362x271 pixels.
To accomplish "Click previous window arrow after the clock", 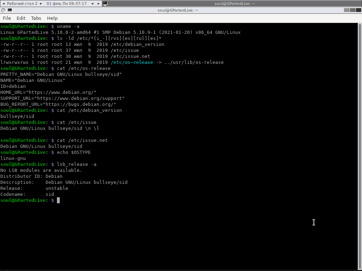I will (92, 4).
